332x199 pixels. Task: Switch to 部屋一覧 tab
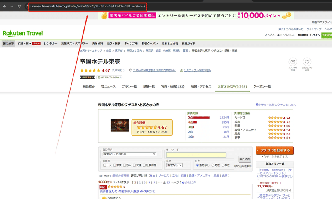[149, 87]
